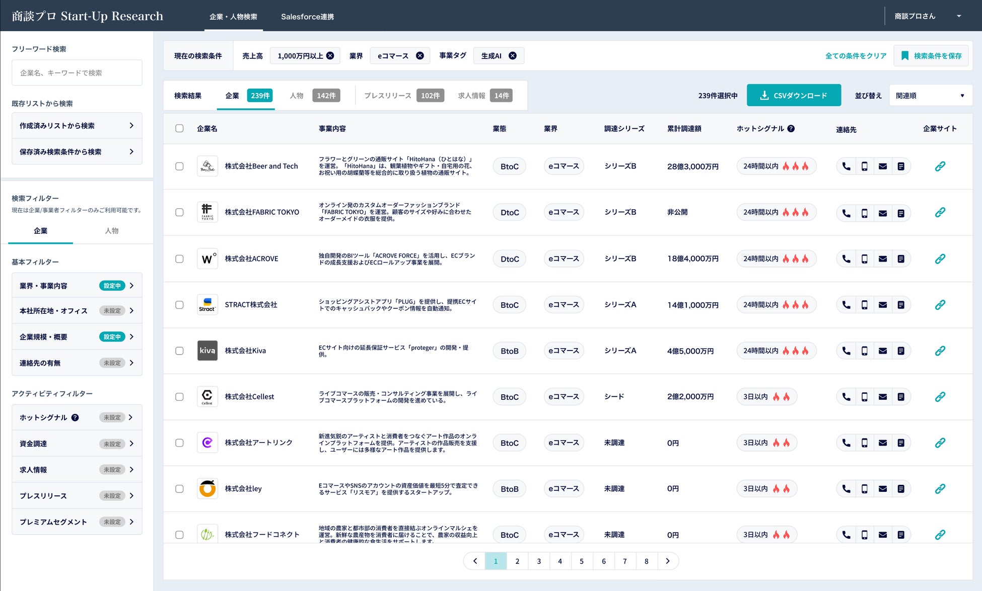Click email icon for 株式会社ACROVE
The height and width of the screenshot is (591, 982).
882,259
